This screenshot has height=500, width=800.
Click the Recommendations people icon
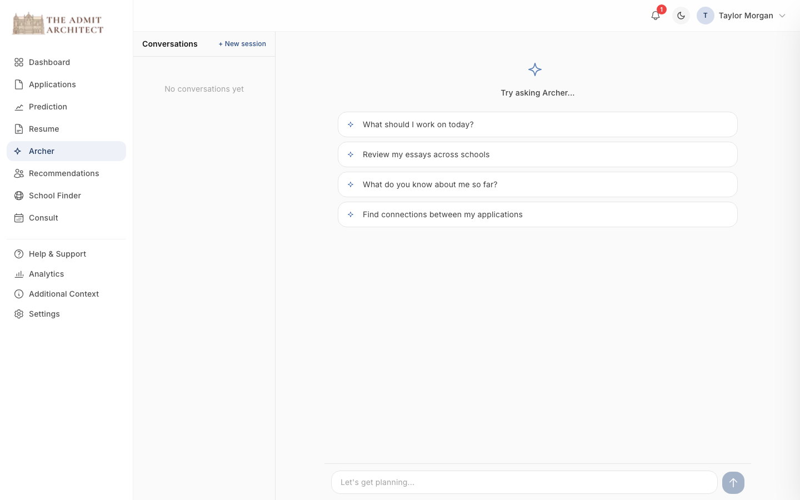pyautogui.click(x=19, y=173)
